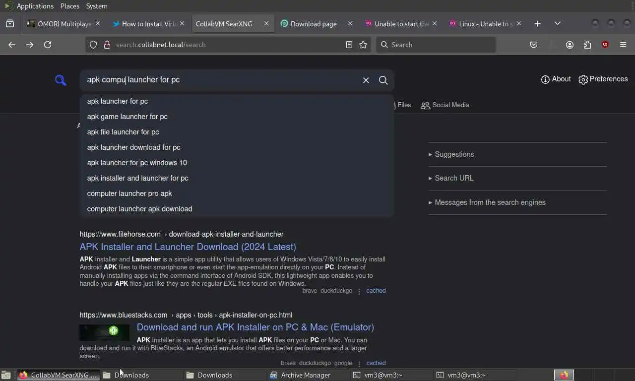Viewport: 635px width, 381px height.
Task: Choose suggestion apk launcher download for pc
Action: point(237,147)
